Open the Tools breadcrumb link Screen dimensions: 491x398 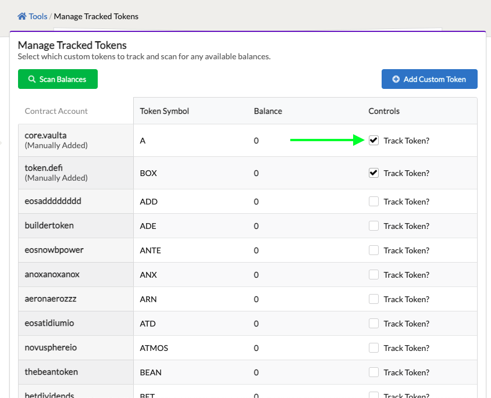(38, 16)
